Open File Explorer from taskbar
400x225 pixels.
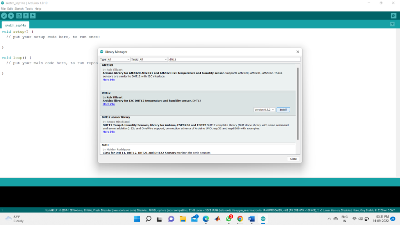[183, 219]
